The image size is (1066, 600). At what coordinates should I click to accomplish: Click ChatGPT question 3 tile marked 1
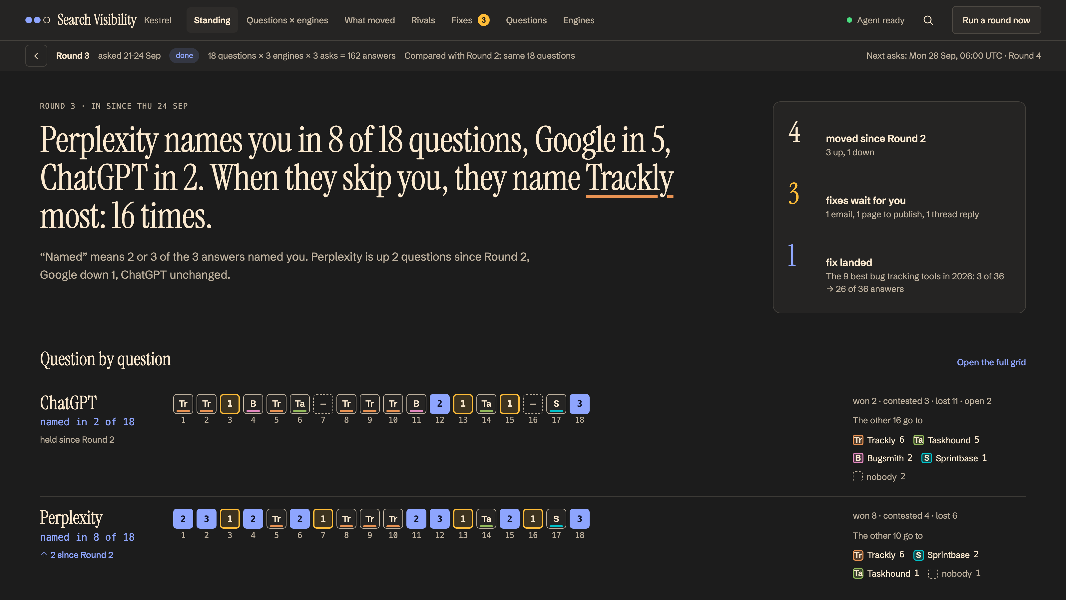coord(230,404)
